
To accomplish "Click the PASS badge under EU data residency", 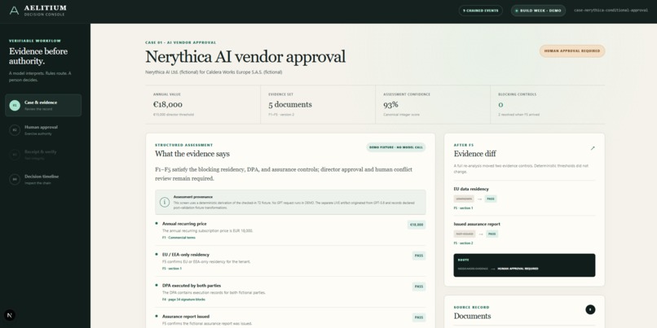I will tap(491, 199).
